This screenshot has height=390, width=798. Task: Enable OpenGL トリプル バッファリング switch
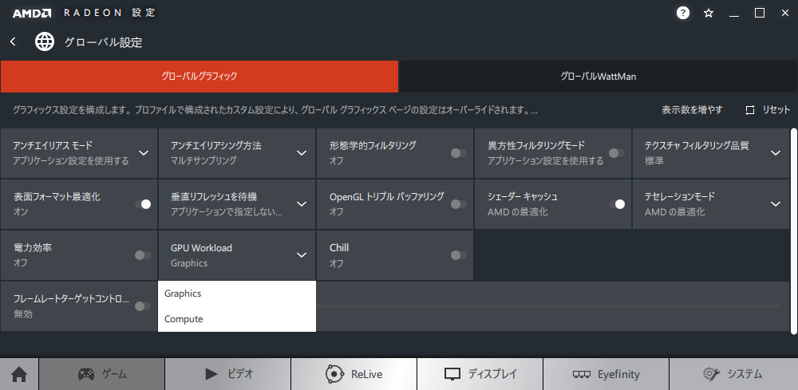point(459,204)
